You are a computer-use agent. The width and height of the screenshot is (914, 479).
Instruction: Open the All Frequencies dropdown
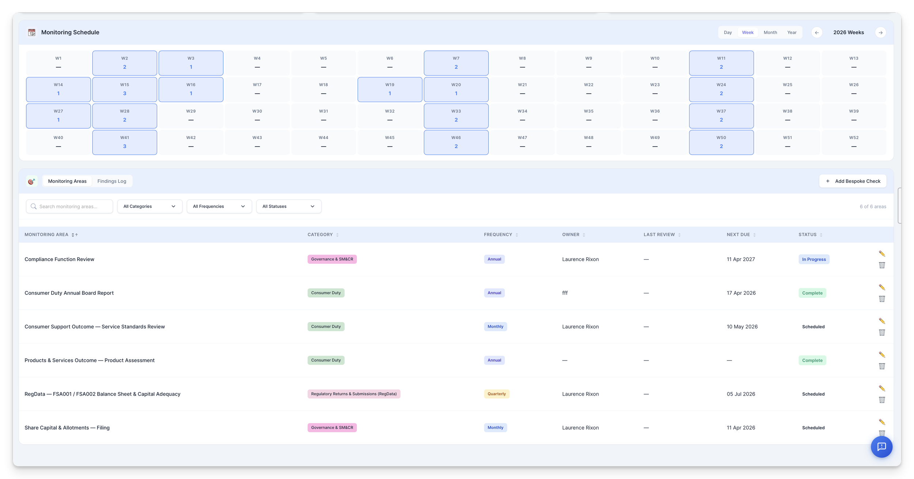[x=219, y=206]
